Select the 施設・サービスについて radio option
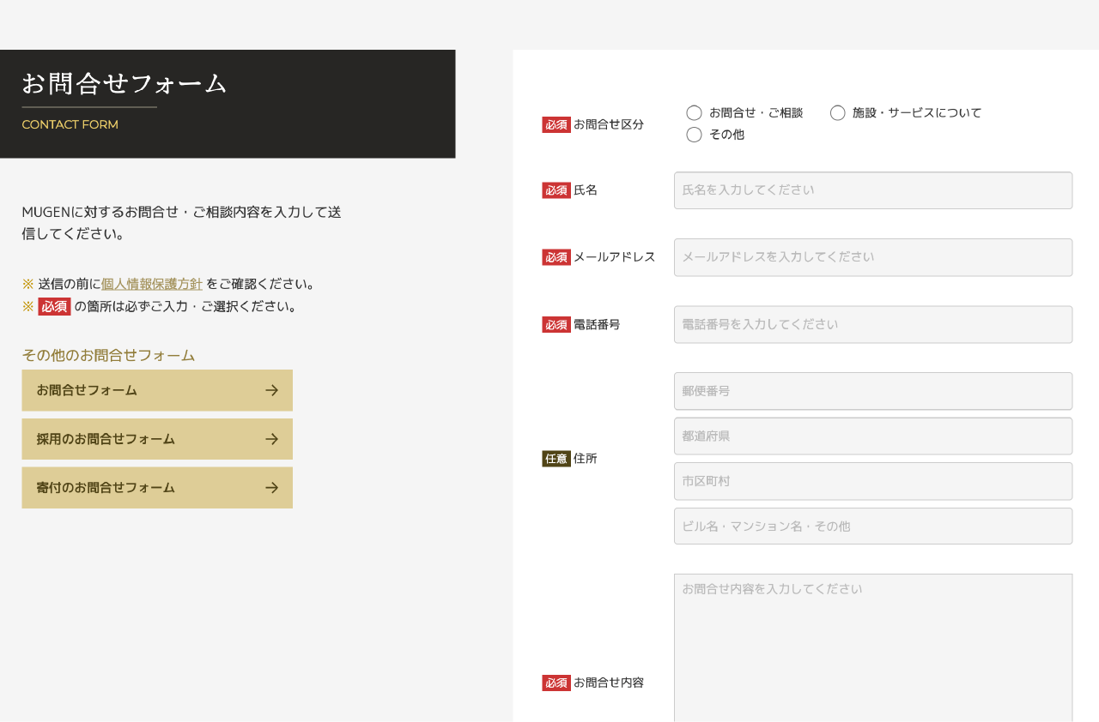Screen dimensions: 1099x722 coord(838,112)
